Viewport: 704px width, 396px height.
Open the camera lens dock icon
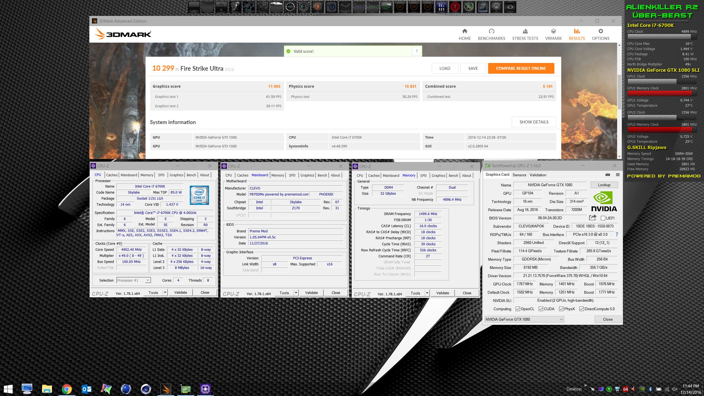(304, 7)
